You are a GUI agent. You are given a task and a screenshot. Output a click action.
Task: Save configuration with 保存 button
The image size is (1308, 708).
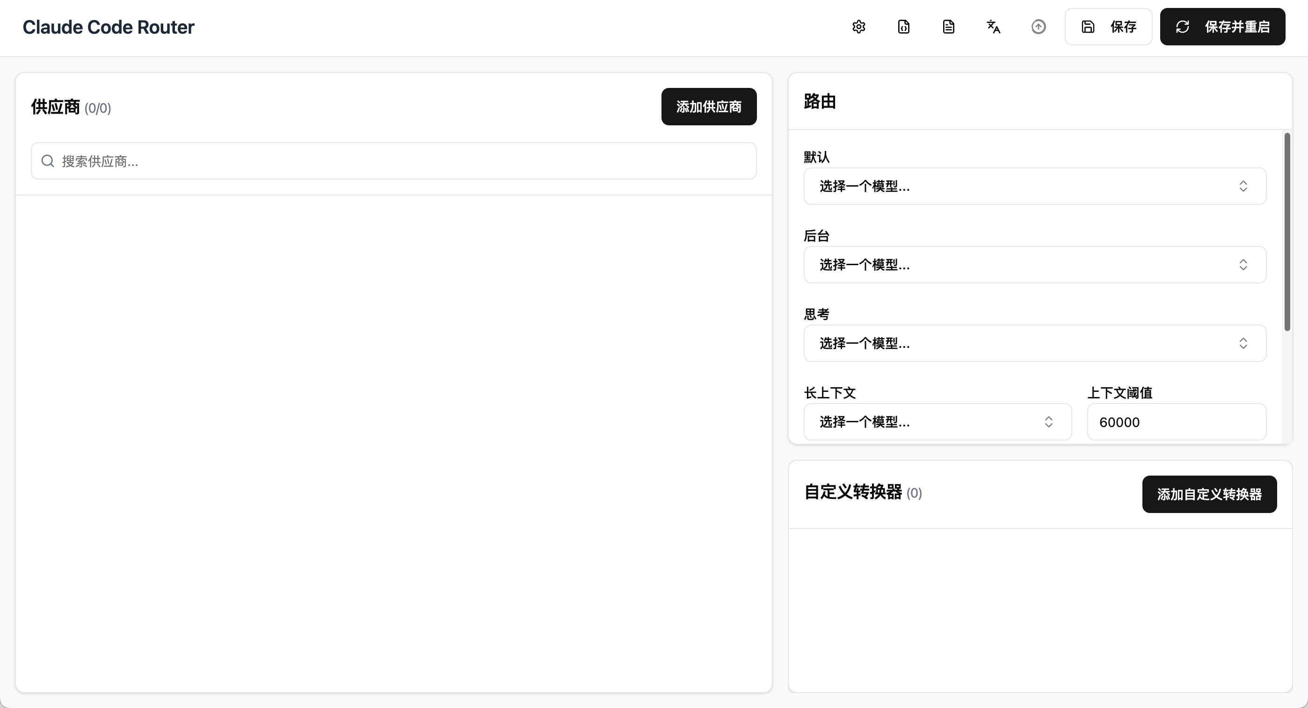pyautogui.click(x=1108, y=27)
